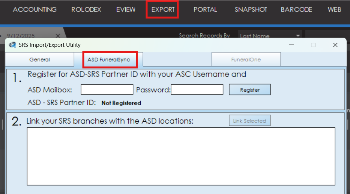The width and height of the screenshot is (350, 194).
Task: Click the ASD Mailbox input field
Action: point(107,90)
